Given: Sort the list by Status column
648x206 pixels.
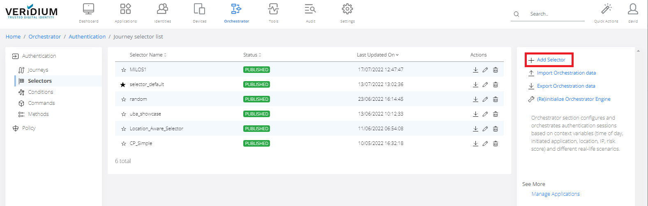Looking at the screenshot, I should point(252,55).
